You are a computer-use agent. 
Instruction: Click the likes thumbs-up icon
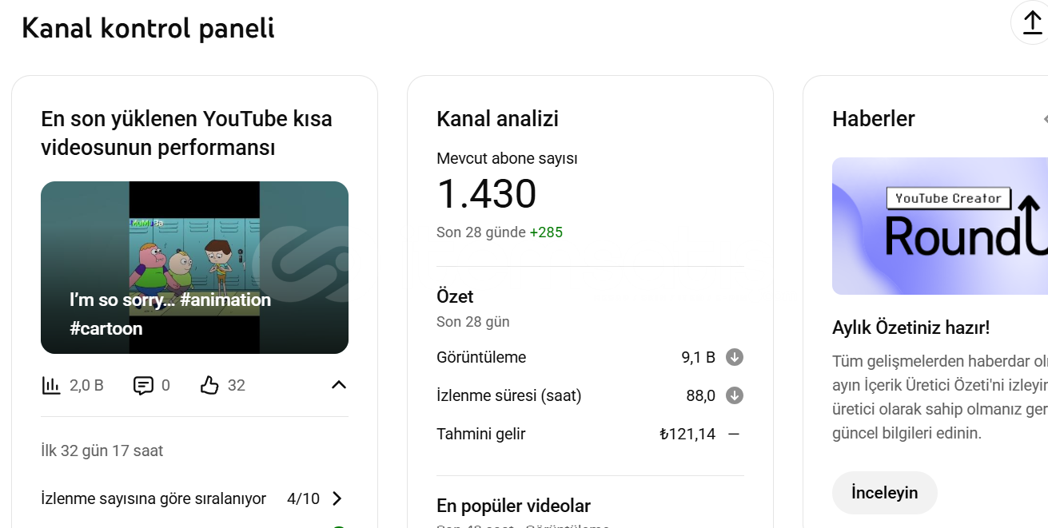point(209,386)
